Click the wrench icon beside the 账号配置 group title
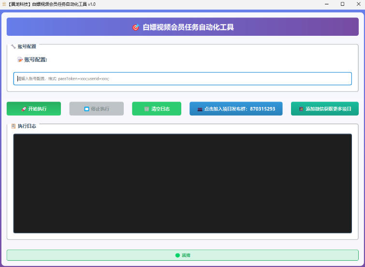 13,46
